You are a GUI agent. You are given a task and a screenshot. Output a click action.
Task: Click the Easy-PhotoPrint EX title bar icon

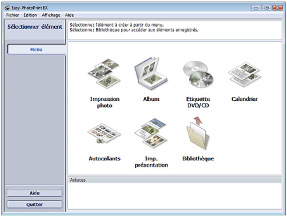click(x=7, y=8)
